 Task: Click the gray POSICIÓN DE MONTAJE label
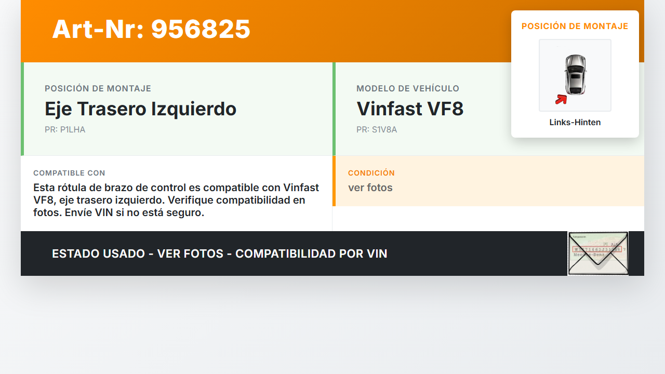[98, 89]
